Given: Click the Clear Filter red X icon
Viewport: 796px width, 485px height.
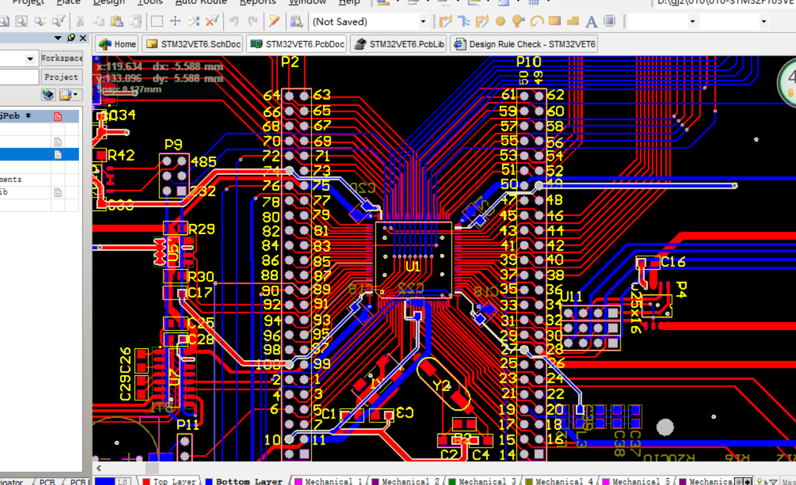Looking at the screenshot, I should click(212, 22).
